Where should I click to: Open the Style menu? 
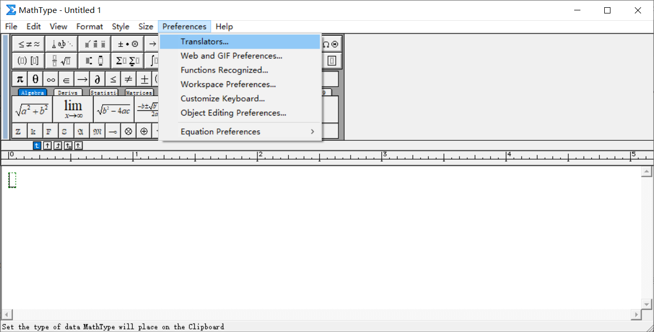click(x=121, y=26)
